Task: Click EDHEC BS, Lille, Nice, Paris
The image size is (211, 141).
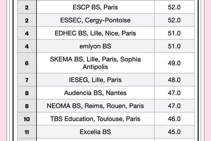Action: point(95,33)
